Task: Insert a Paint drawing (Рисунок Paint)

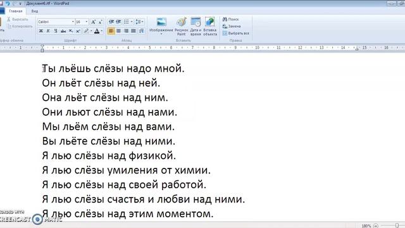Action: tap(182, 27)
